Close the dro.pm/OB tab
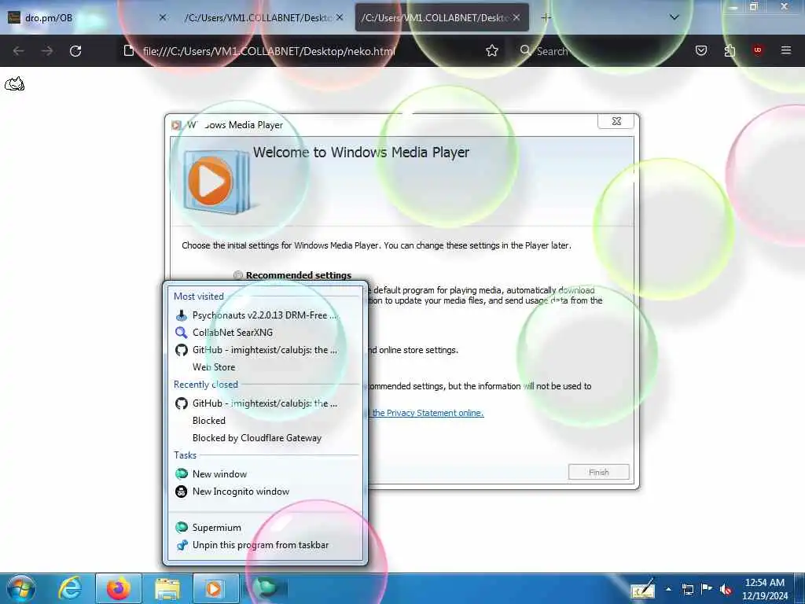 [x=162, y=17]
